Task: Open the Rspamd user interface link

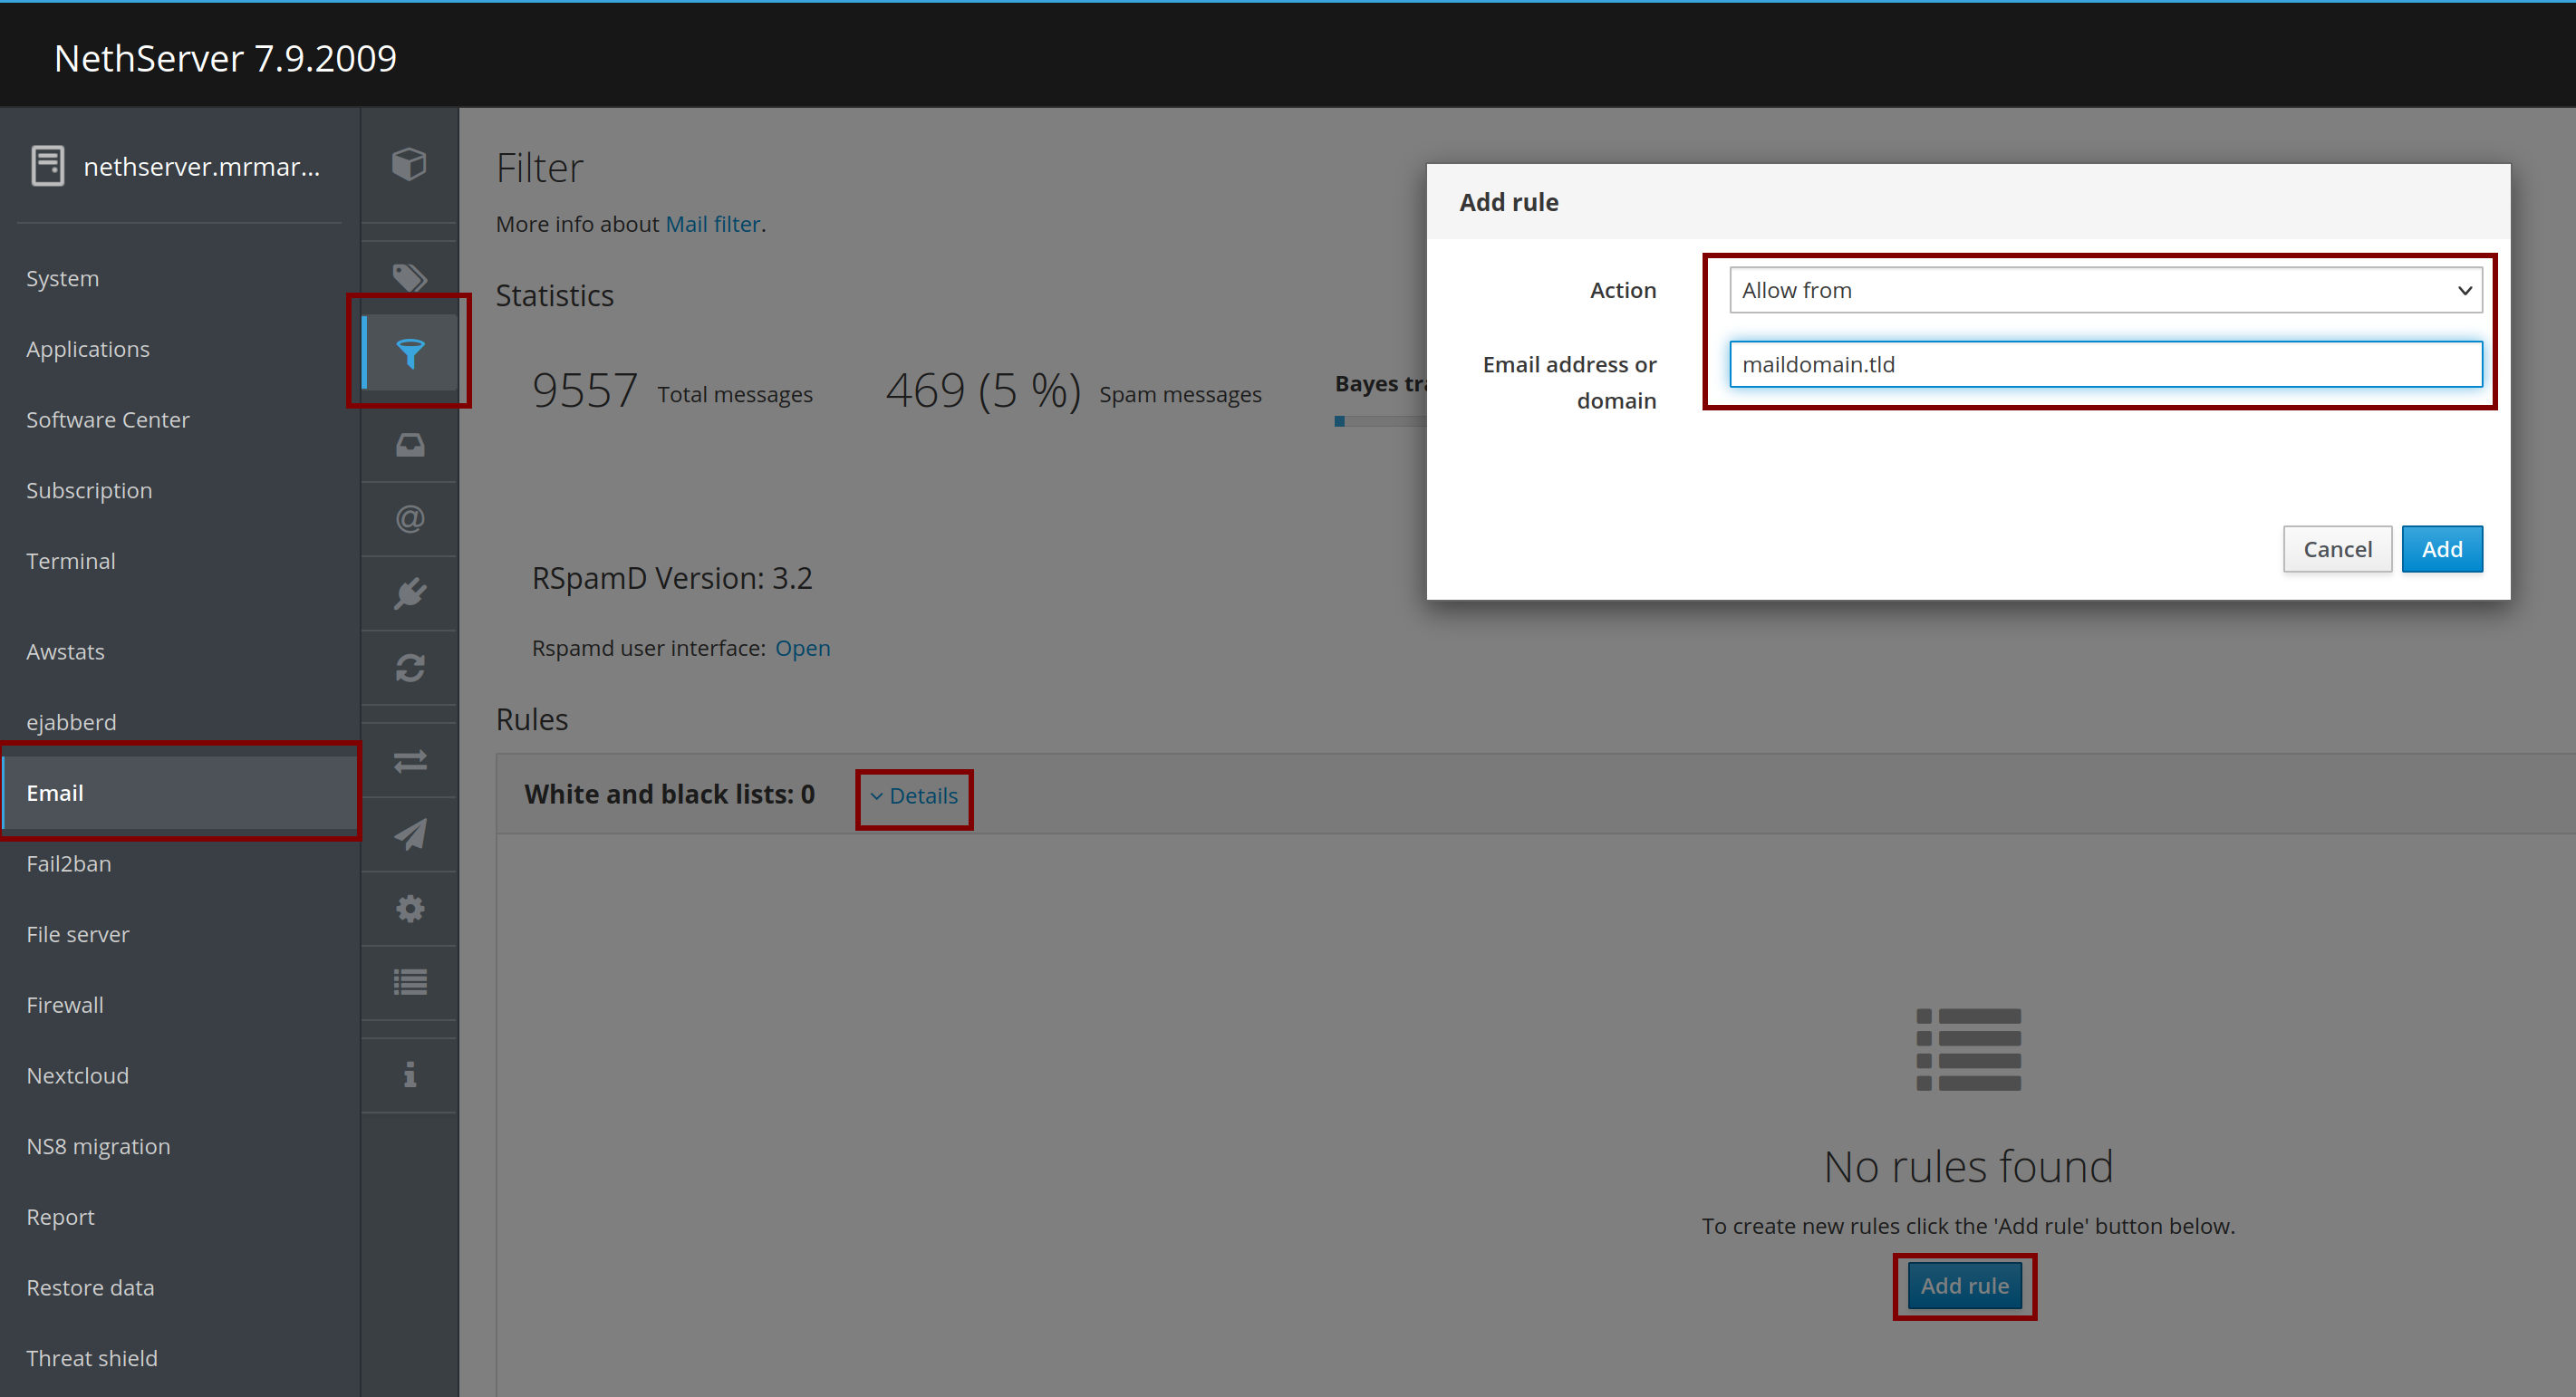Action: pyautogui.click(x=802, y=648)
